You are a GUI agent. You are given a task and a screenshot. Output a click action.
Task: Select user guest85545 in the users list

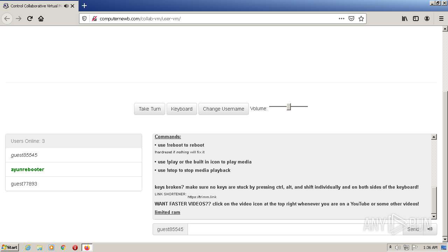pos(73,155)
